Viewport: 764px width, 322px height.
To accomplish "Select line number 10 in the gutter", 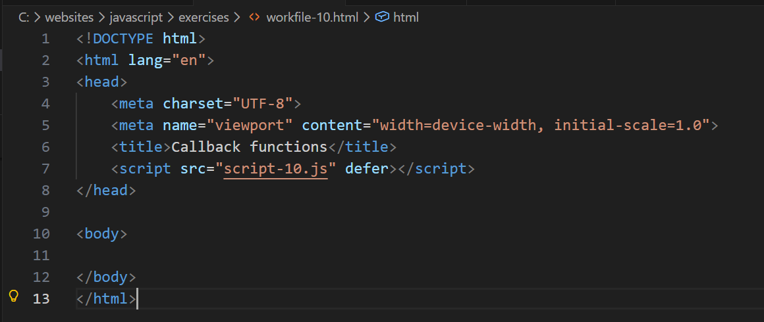I will (41, 234).
